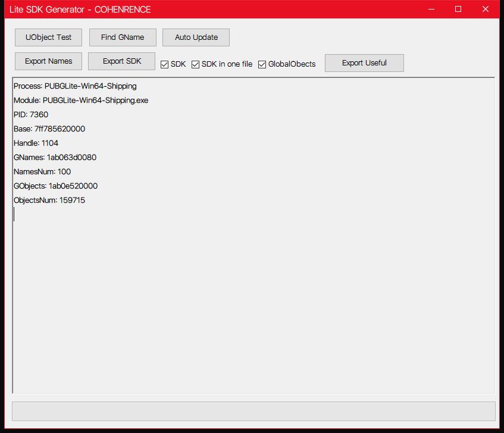The height and width of the screenshot is (433, 504).
Task: Click the Process: PUBGLite-Win64-Shipping line
Action: (x=75, y=86)
